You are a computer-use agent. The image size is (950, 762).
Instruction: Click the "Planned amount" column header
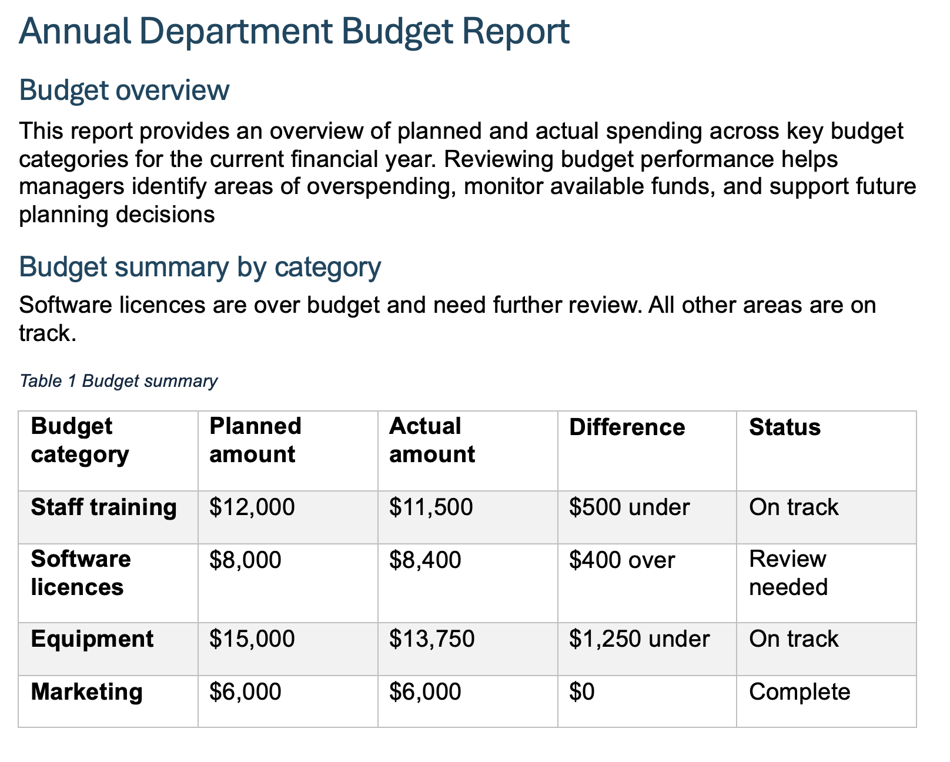tap(288, 451)
